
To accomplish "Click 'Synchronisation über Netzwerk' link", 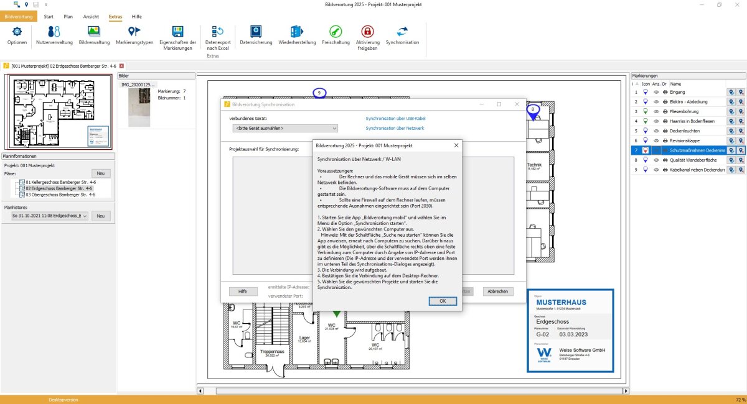I will click(395, 128).
